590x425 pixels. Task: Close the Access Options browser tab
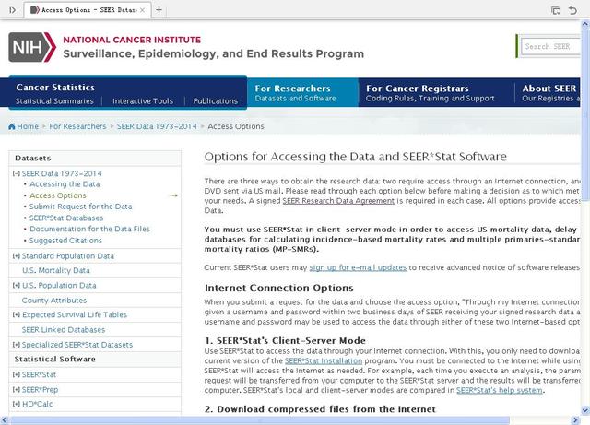142,10
